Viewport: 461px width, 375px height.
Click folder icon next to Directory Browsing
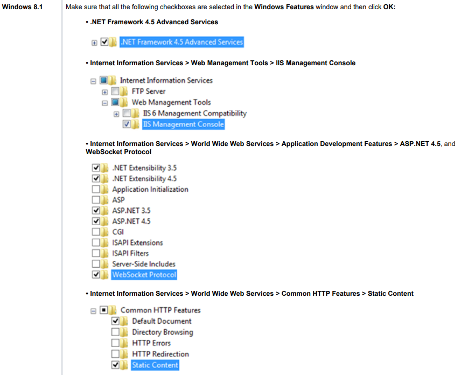(x=127, y=332)
